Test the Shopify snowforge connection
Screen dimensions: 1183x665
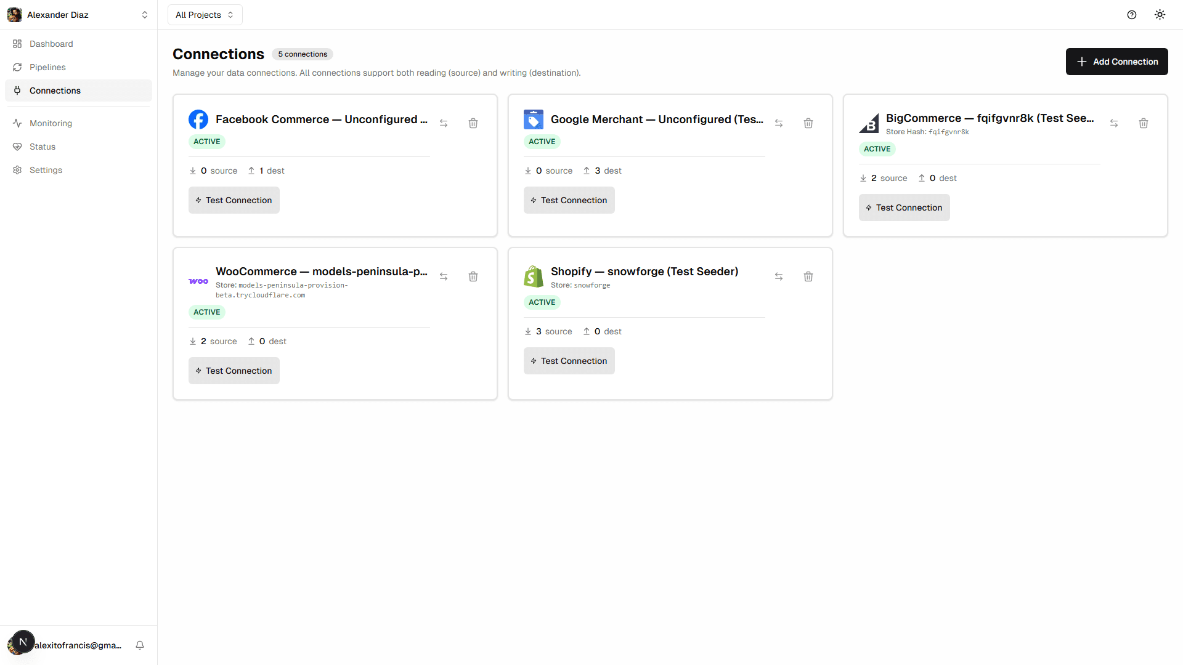click(x=569, y=361)
